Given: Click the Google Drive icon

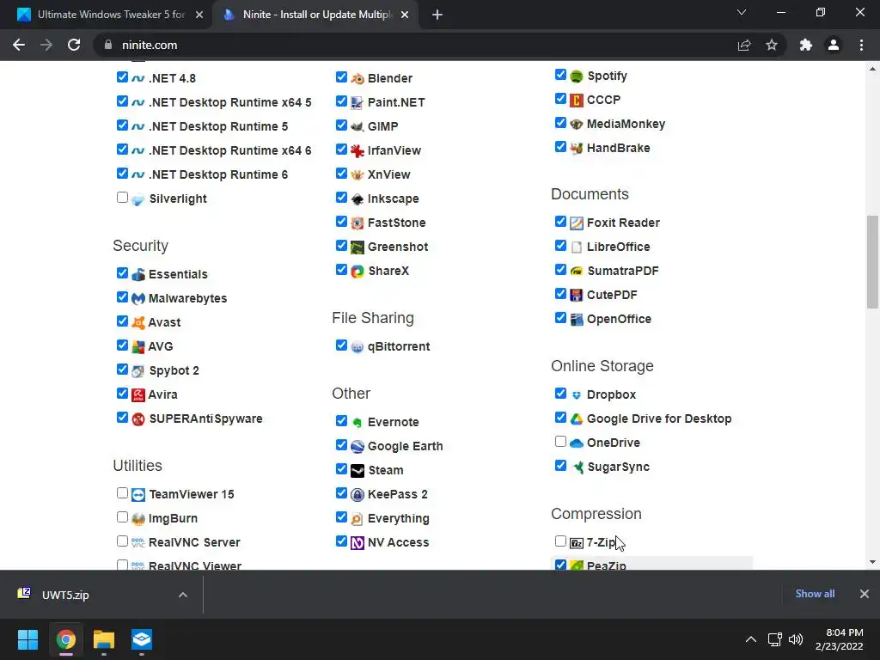Looking at the screenshot, I should pyautogui.click(x=577, y=419).
